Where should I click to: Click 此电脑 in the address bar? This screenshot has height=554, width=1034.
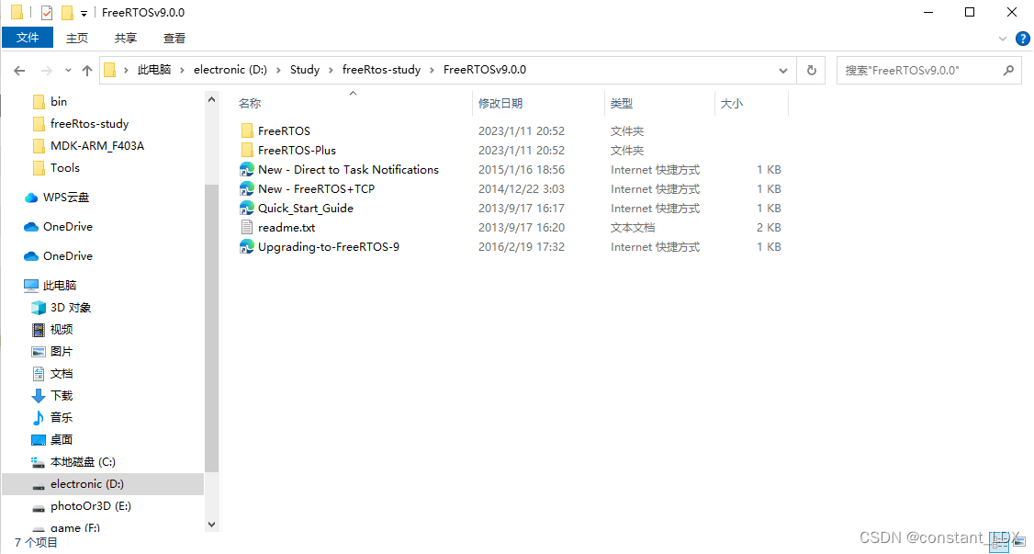[154, 69]
